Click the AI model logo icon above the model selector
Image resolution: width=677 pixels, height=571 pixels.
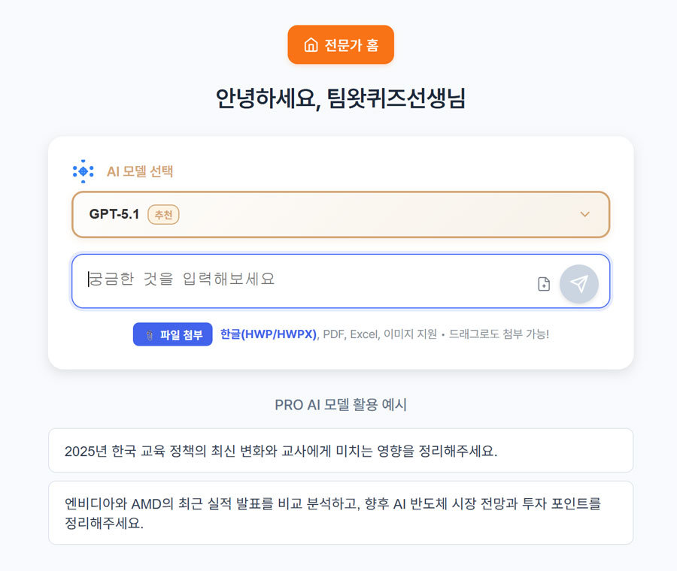pyautogui.click(x=83, y=171)
